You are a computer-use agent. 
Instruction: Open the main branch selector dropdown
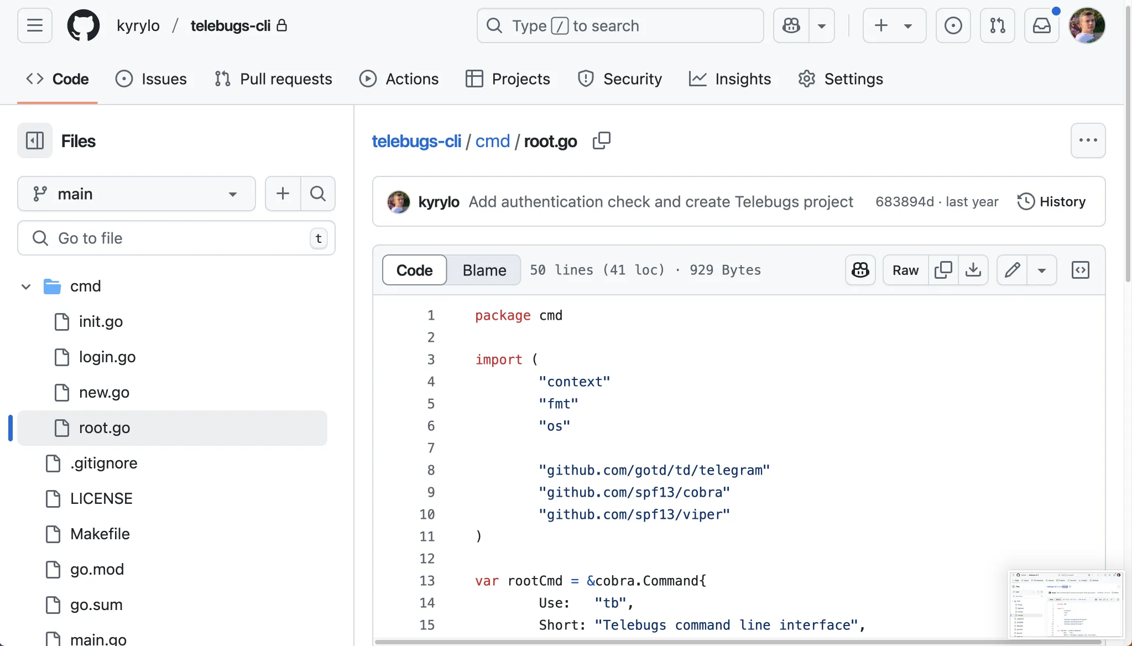tap(137, 194)
